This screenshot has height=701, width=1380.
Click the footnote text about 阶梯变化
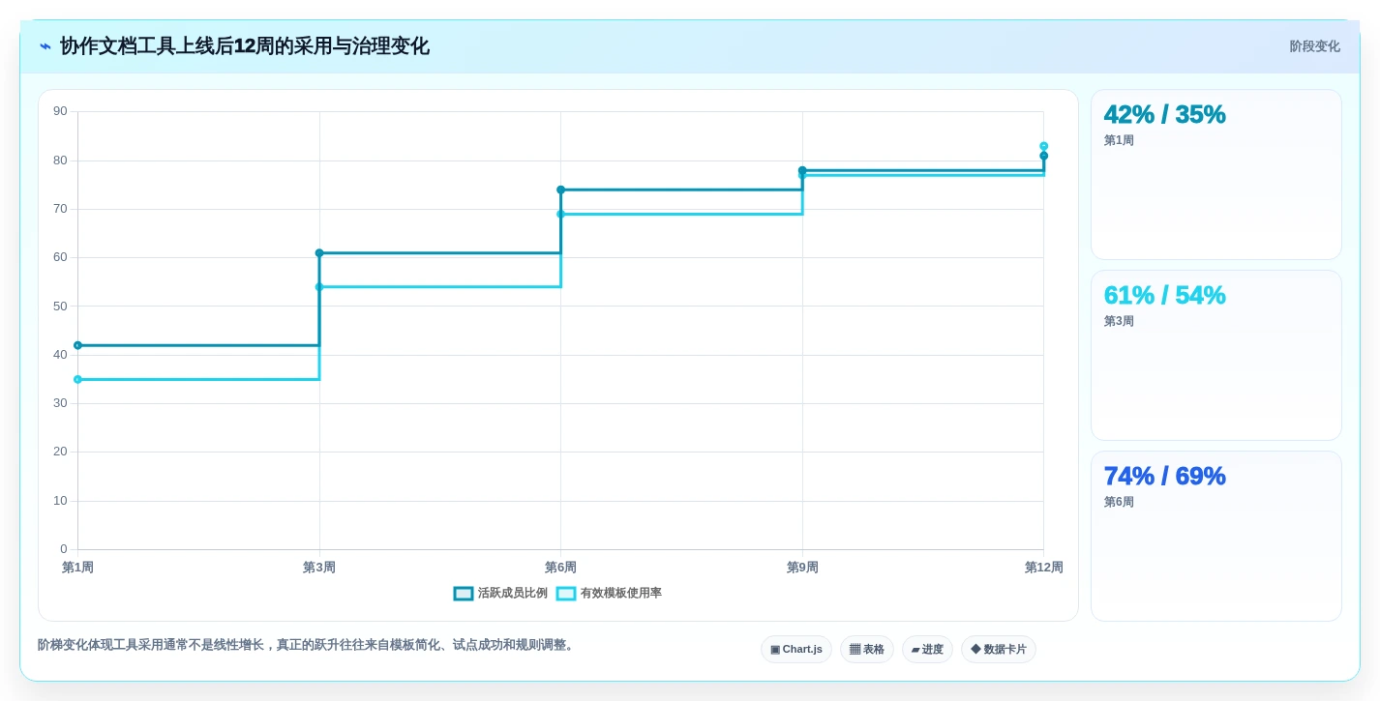308,645
